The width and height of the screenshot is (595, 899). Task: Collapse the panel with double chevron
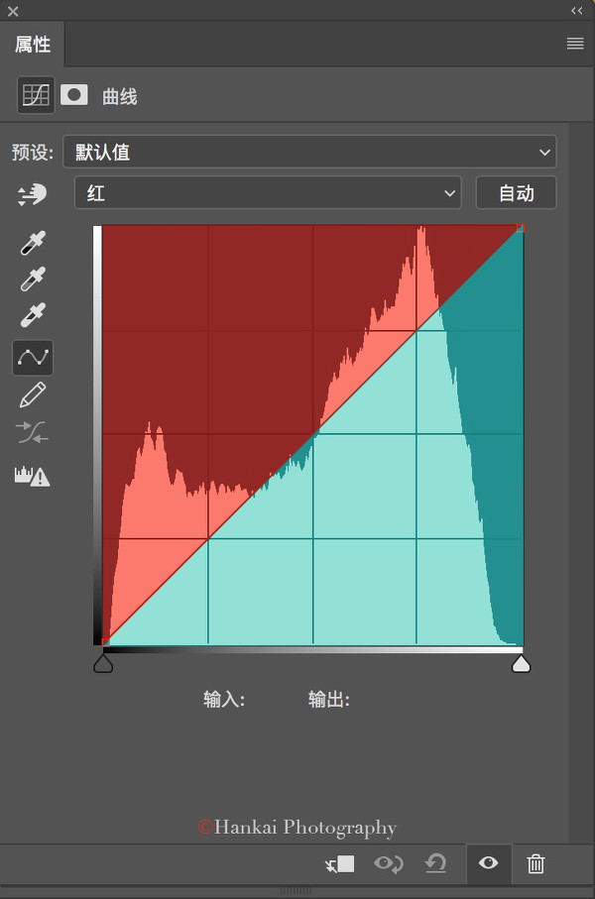576,10
